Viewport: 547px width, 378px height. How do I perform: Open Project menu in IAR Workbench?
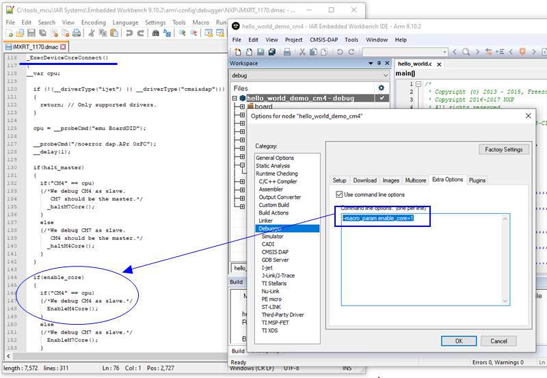[294, 40]
